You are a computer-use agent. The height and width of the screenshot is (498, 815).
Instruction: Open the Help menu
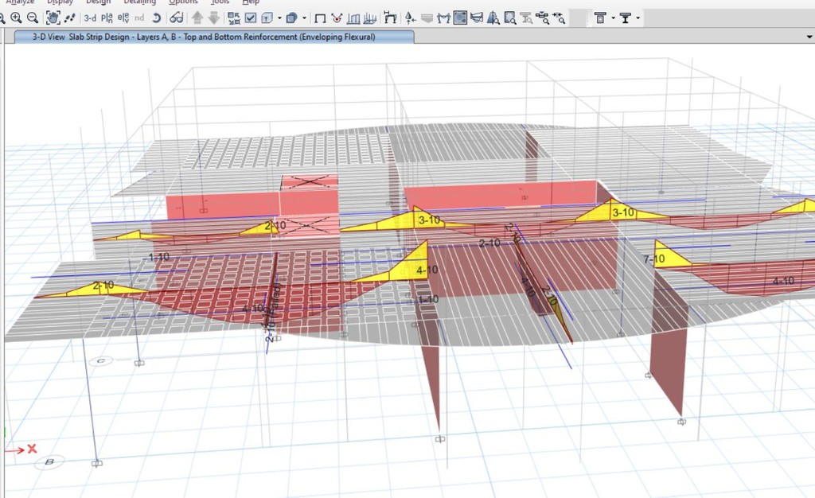tap(251, 2)
